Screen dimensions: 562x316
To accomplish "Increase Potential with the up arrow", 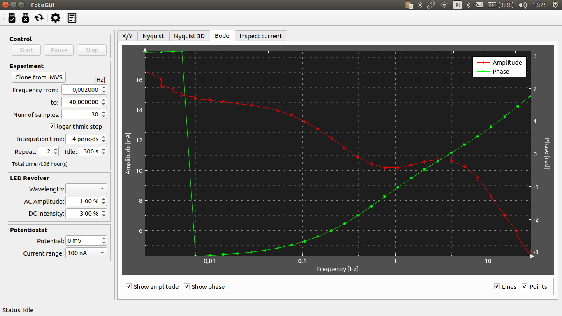I will pos(104,239).
